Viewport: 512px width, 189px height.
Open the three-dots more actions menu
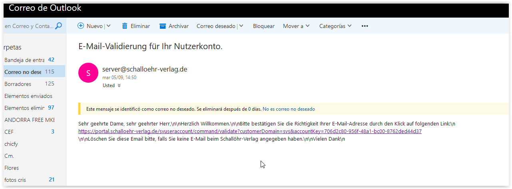[x=364, y=26]
